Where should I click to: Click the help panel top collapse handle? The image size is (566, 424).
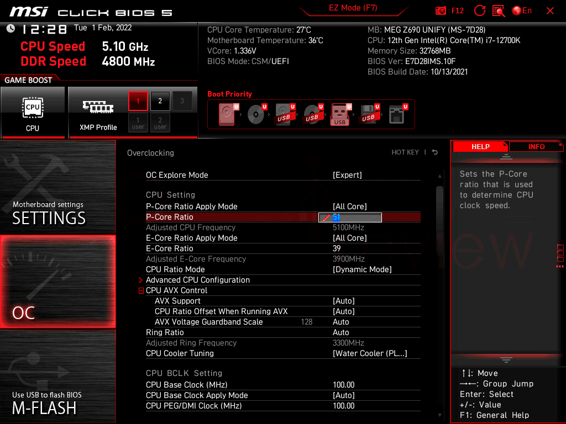coord(506,157)
